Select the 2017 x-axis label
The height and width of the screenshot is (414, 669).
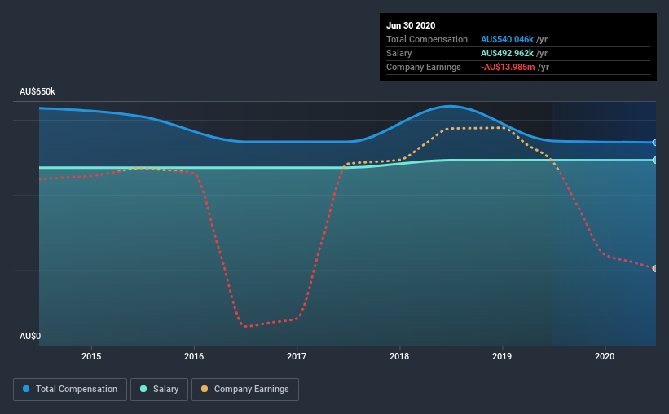[297, 356]
